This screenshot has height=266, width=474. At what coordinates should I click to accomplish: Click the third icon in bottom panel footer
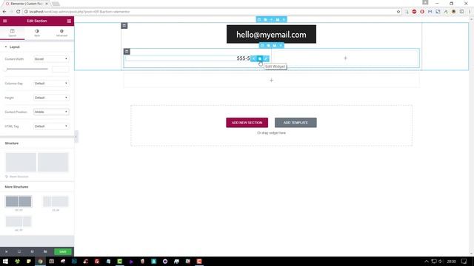[32, 251]
